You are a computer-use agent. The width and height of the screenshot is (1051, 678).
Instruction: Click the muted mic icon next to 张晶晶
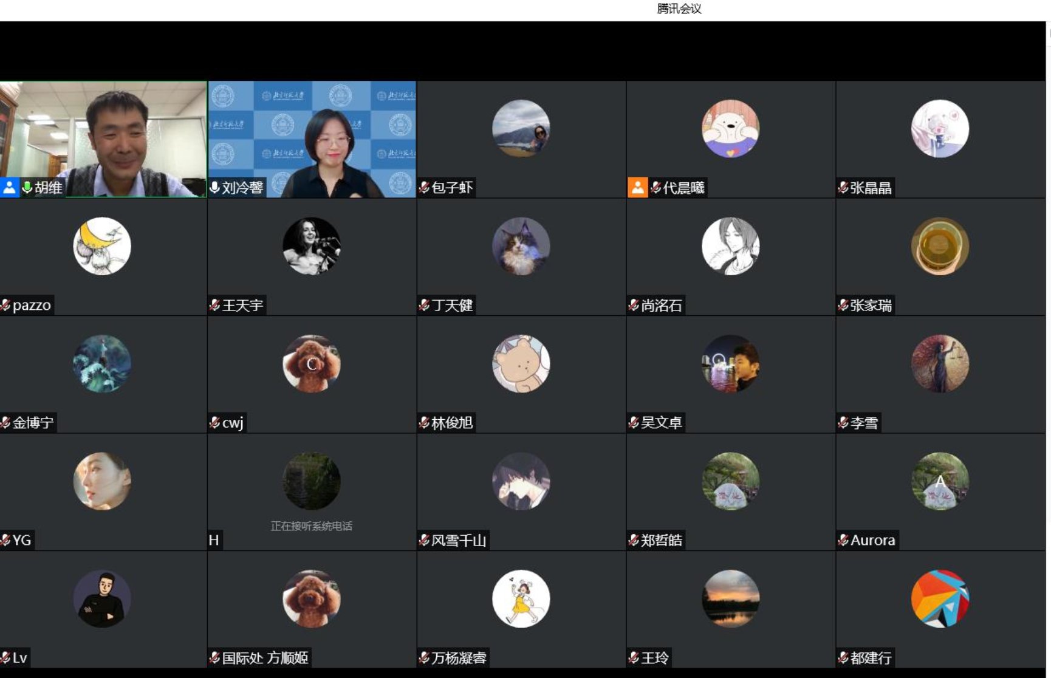point(843,188)
